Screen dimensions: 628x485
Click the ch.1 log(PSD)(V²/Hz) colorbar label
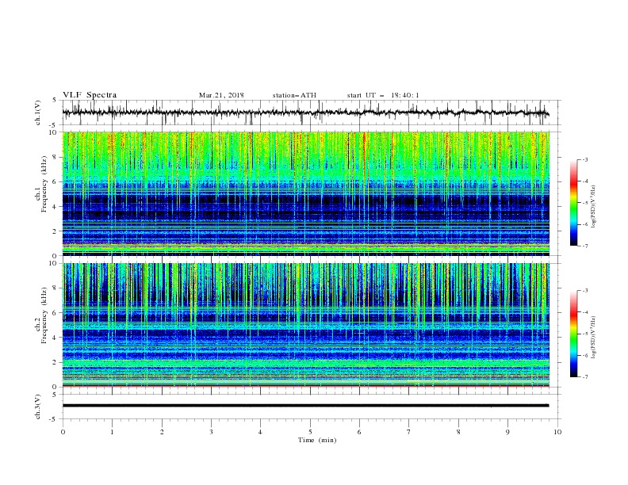click(593, 207)
